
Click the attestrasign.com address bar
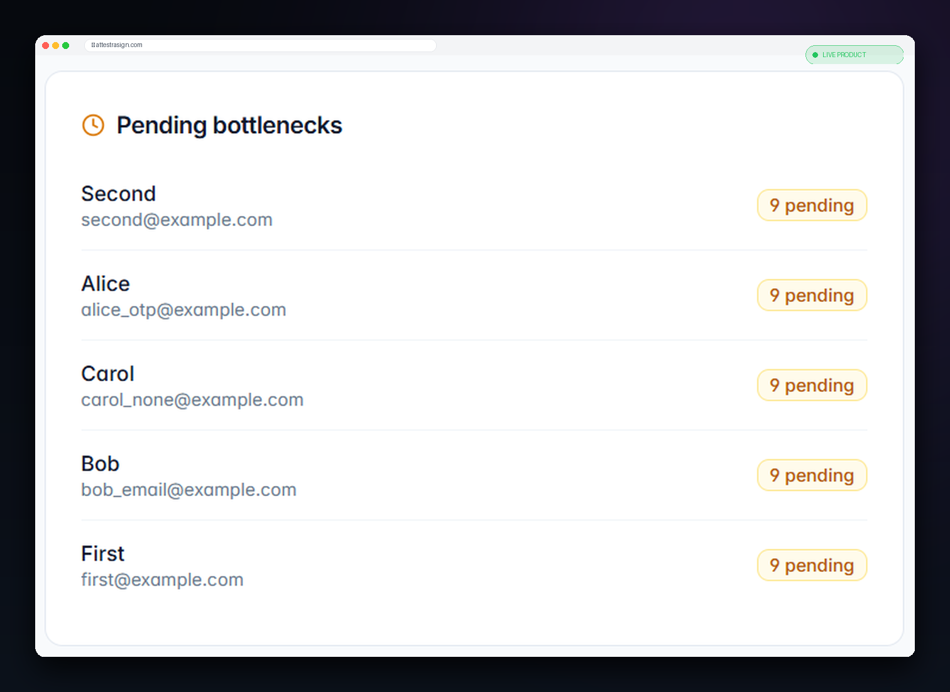[x=260, y=45]
